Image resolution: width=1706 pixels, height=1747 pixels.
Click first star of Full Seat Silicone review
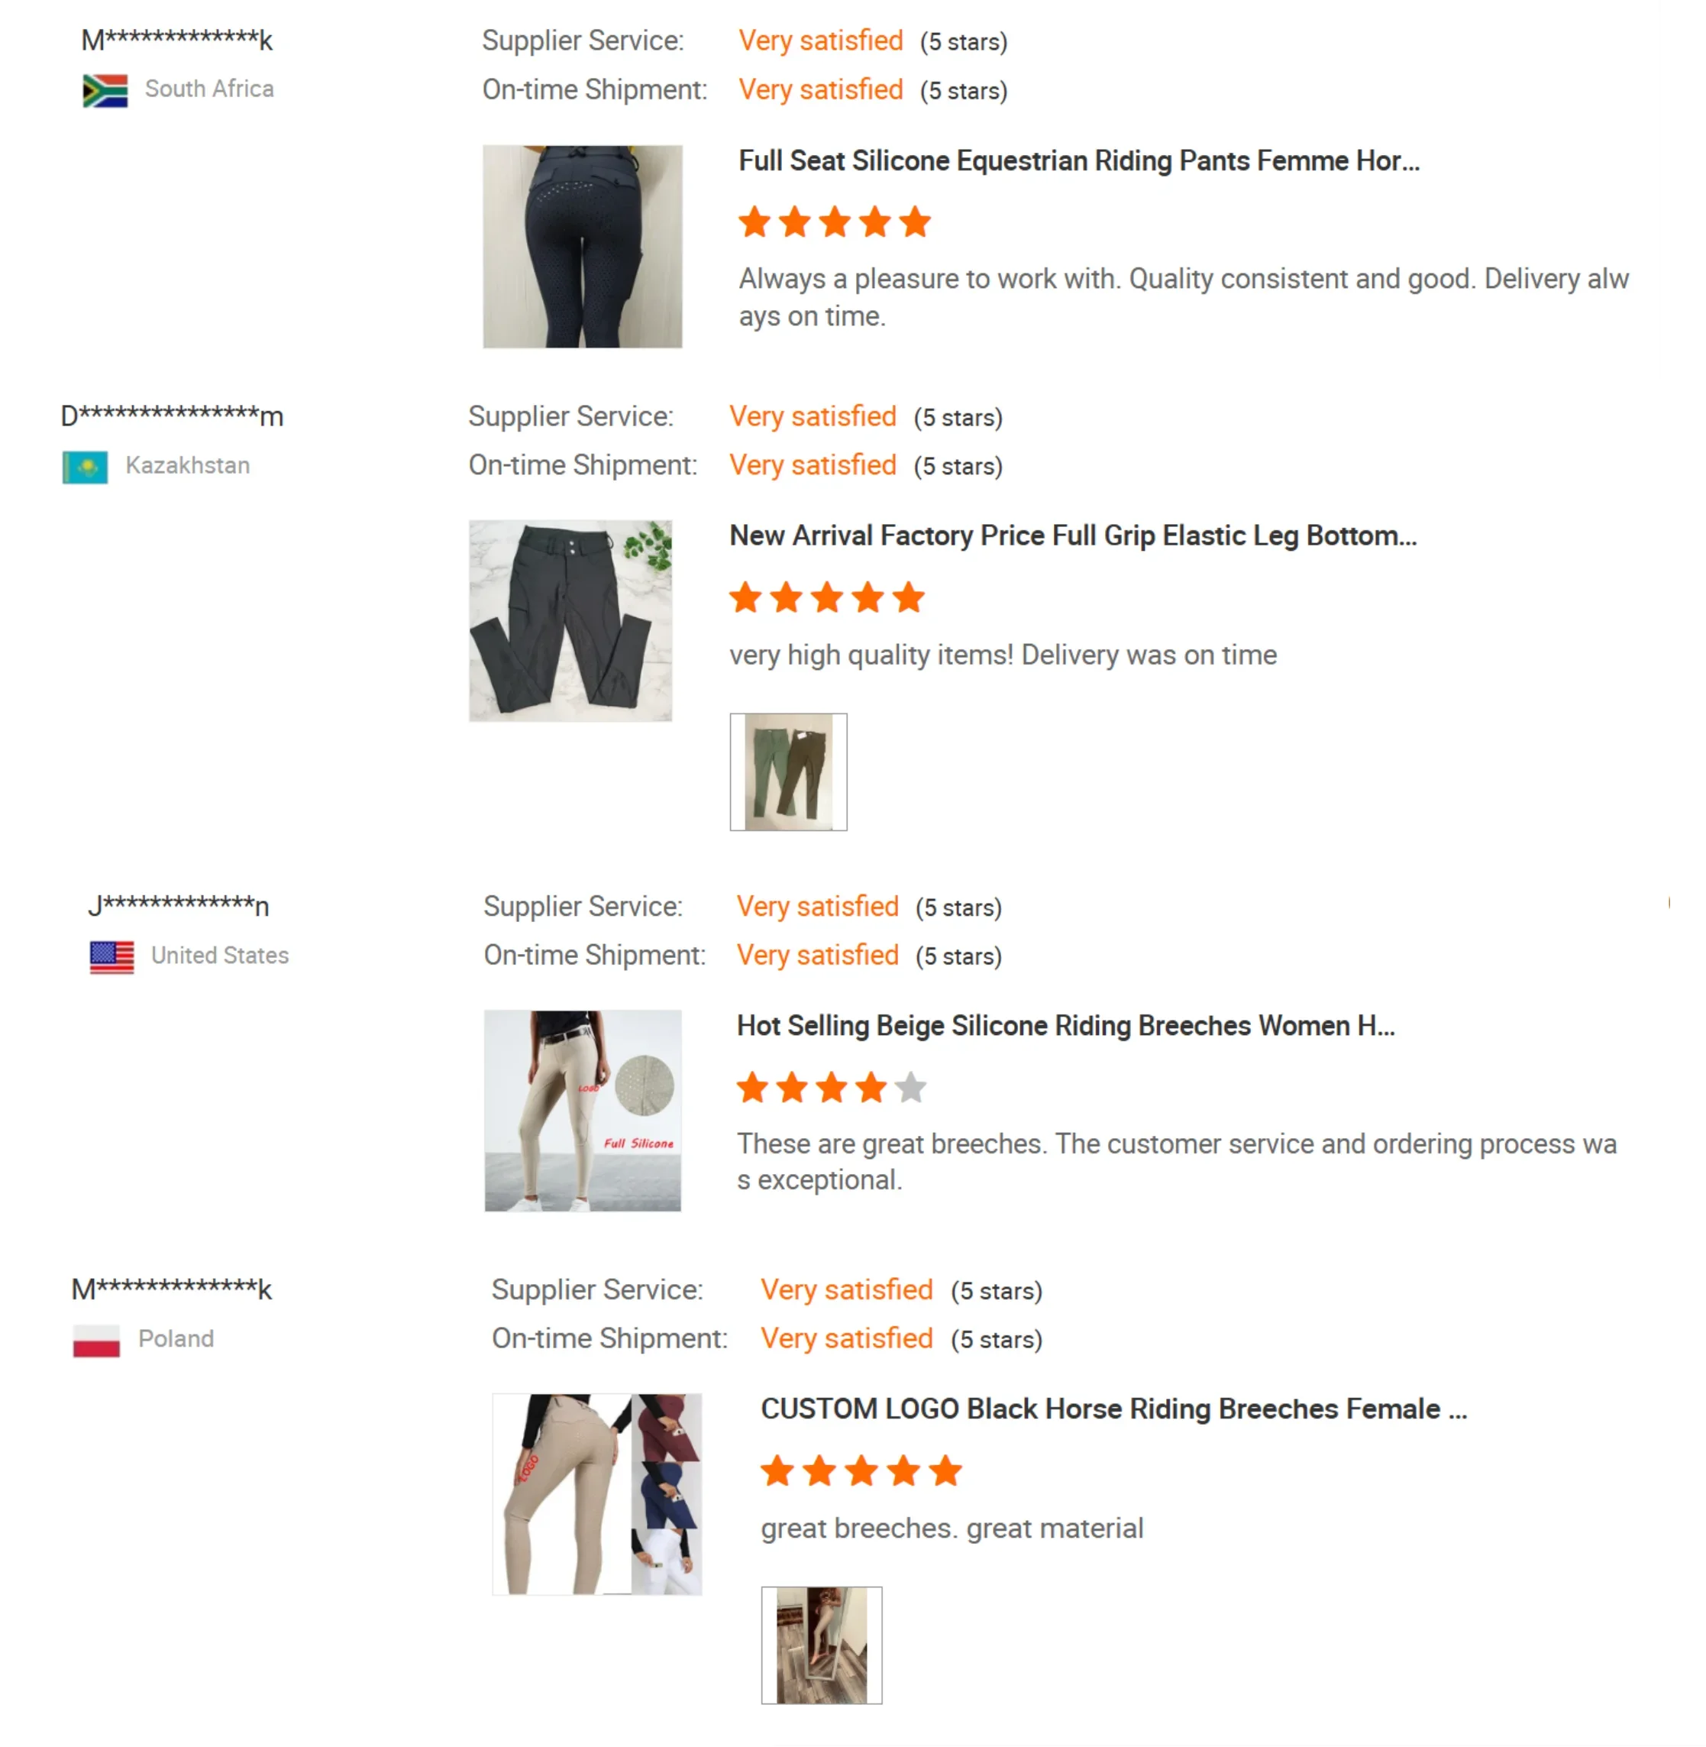click(x=754, y=222)
